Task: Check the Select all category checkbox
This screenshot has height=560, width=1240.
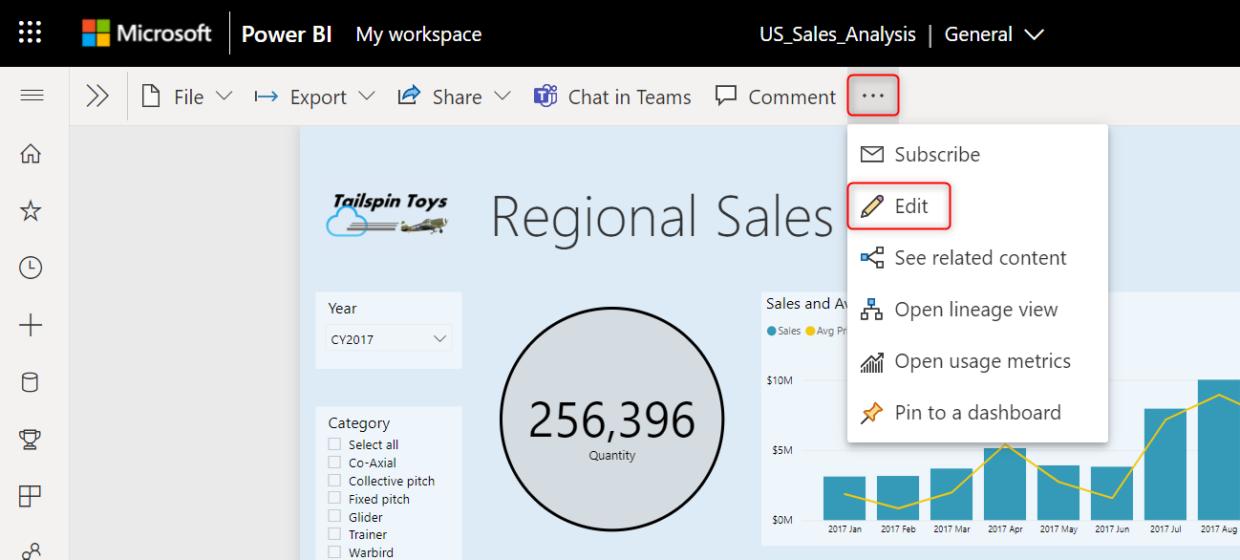Action: click(333, 444)
